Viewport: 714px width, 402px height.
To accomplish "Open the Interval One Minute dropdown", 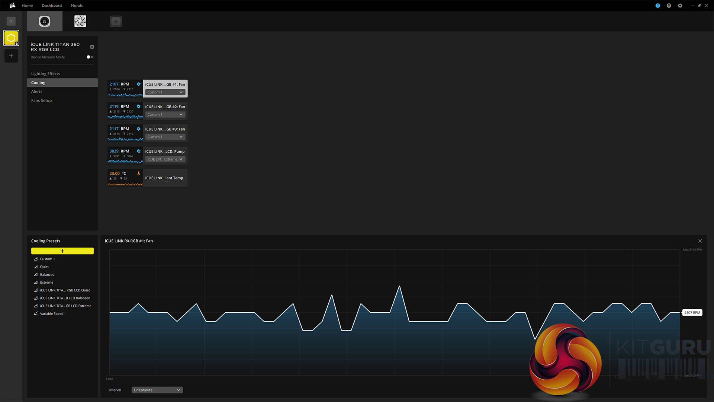I will pos(157,390).
